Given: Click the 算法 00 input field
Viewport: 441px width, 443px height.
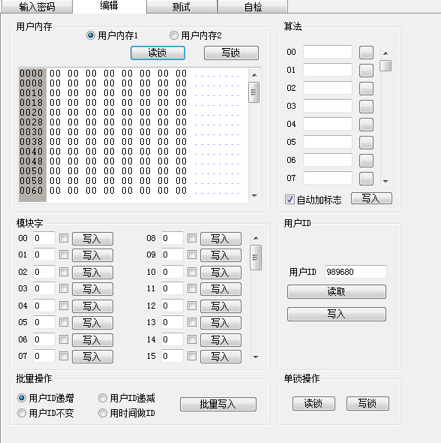Looking at the screenshot, I should coord(328,52).
